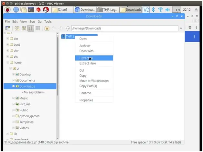203x152 pixels.
Task: Click the VNC server tray icon
Action: tap(146, 10)
